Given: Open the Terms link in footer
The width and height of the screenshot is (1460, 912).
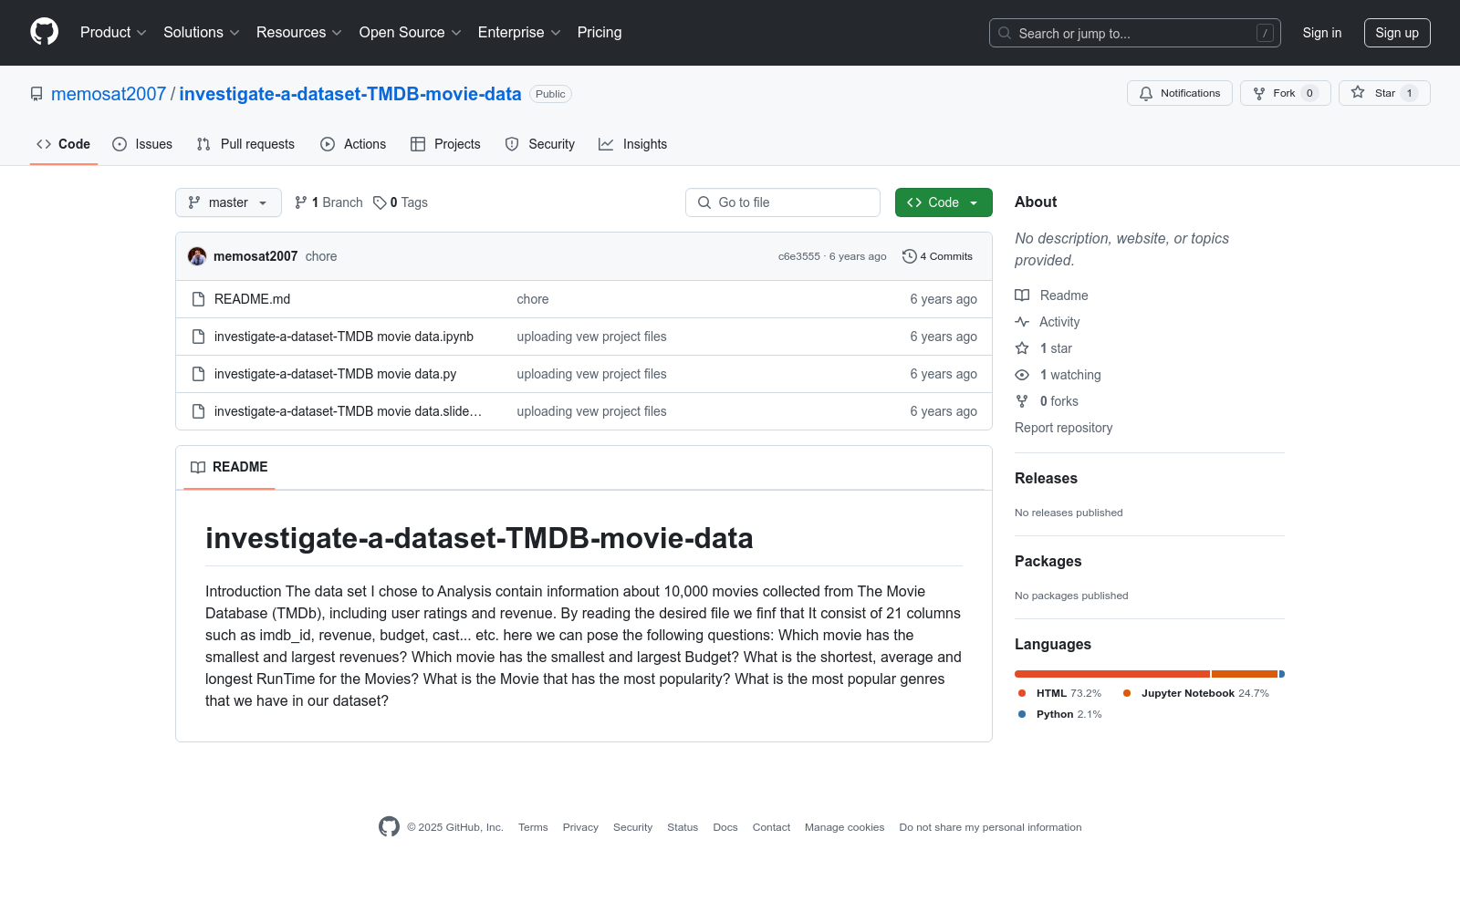Looking at the screenshot, I should (x=533, y=827).
